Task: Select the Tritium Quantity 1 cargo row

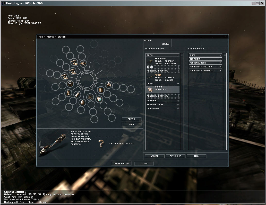Action: (162, 89)
